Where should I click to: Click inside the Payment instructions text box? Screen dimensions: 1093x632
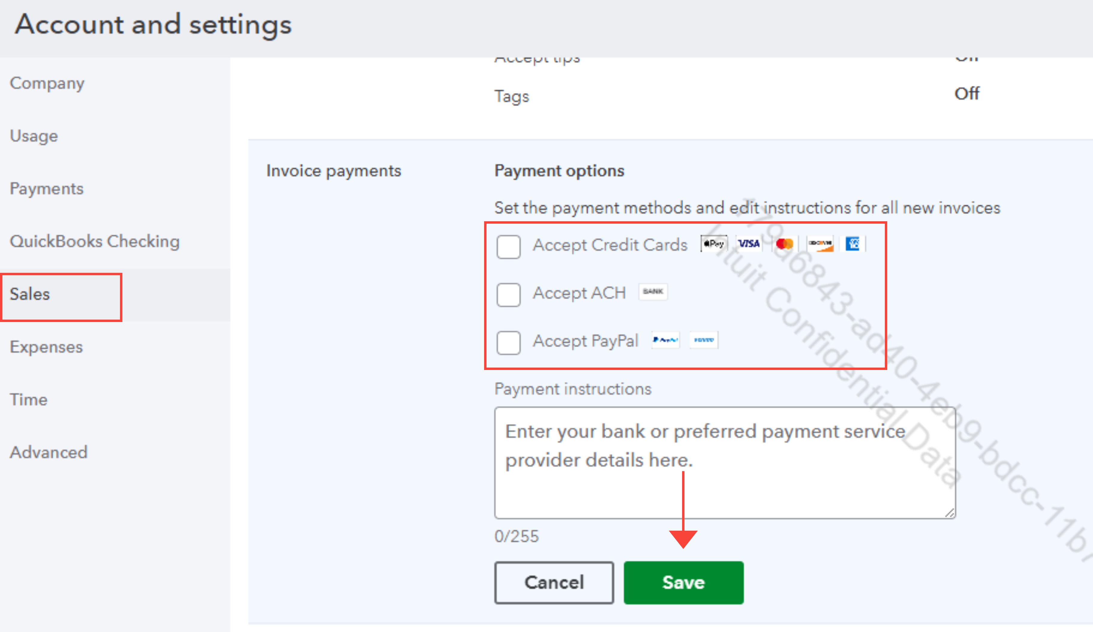(x=725, y=463)
